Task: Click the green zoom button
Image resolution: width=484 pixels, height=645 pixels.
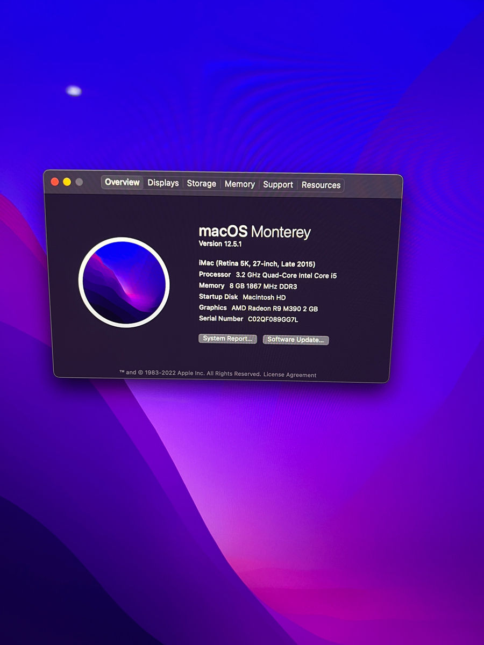Action: click(x=79, y=182)
